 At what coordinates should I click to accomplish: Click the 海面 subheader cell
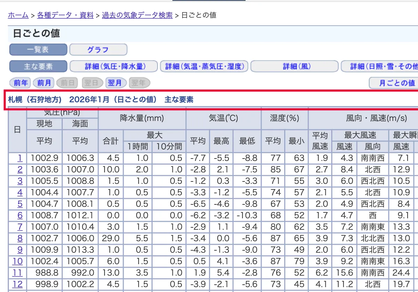[x=80, y=124]
